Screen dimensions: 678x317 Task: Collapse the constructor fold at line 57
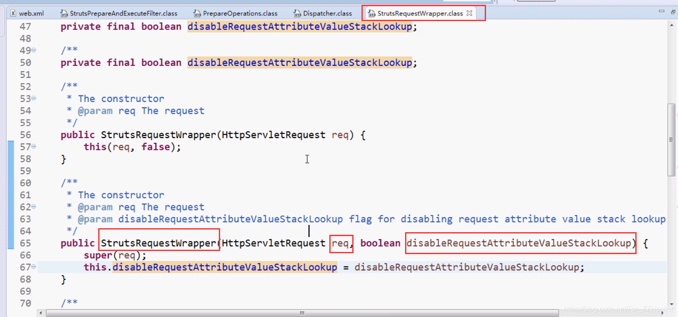click(34, 147)
